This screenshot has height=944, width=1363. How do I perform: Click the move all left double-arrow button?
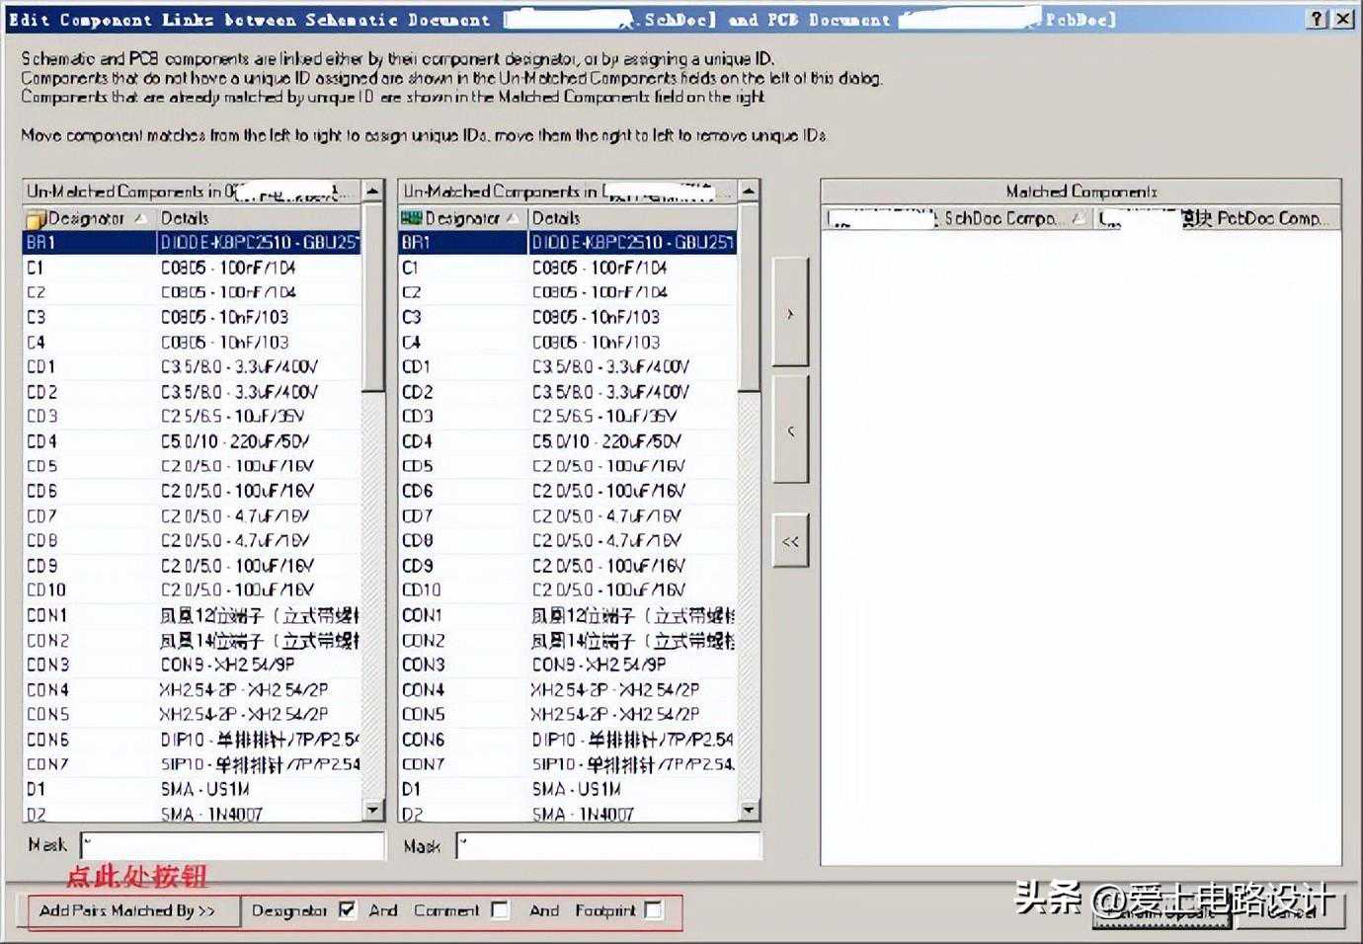coord(790,541)
